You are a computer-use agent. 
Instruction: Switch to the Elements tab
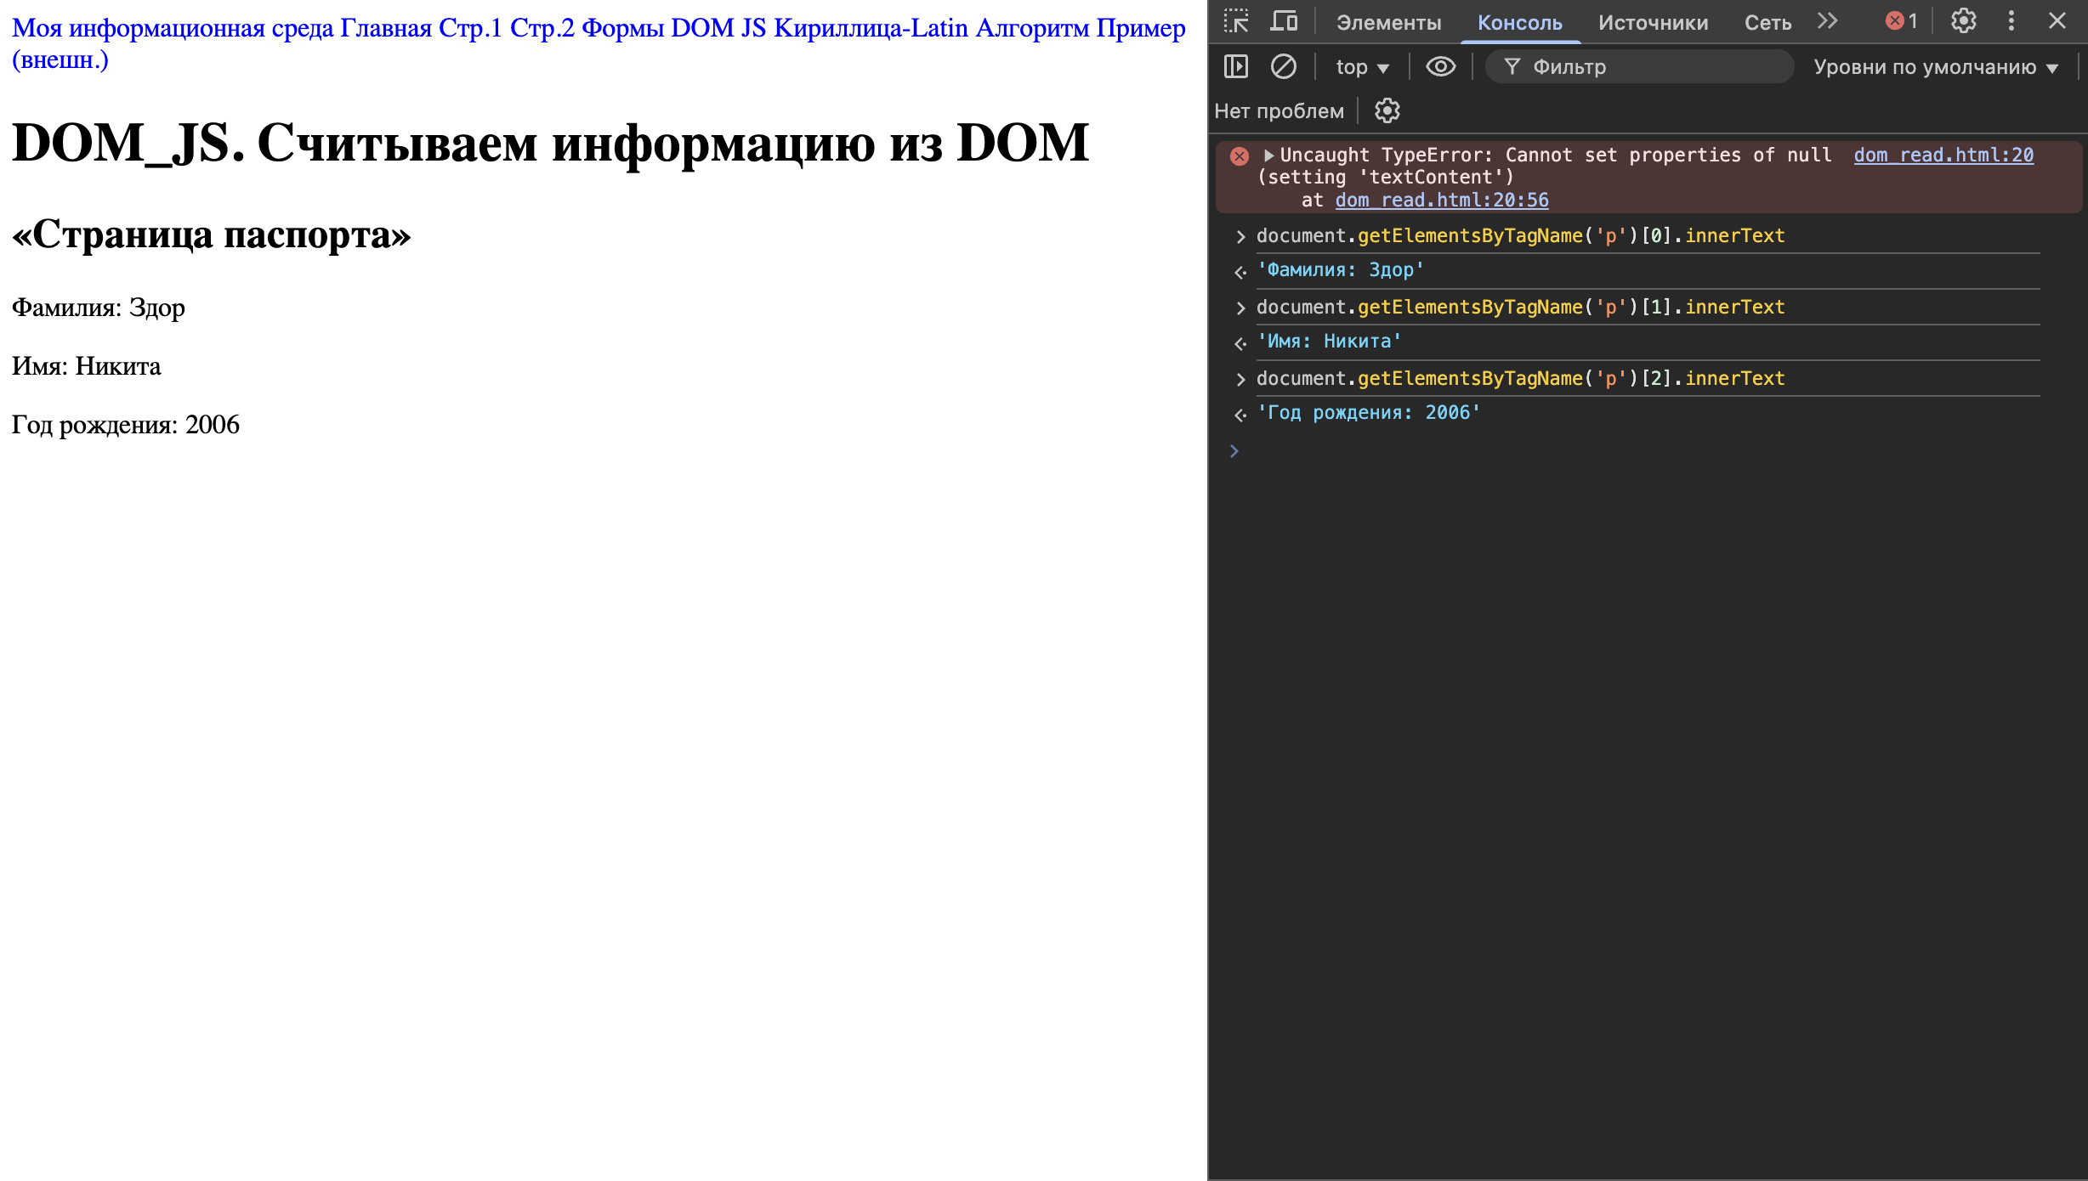pos(1388,23)
